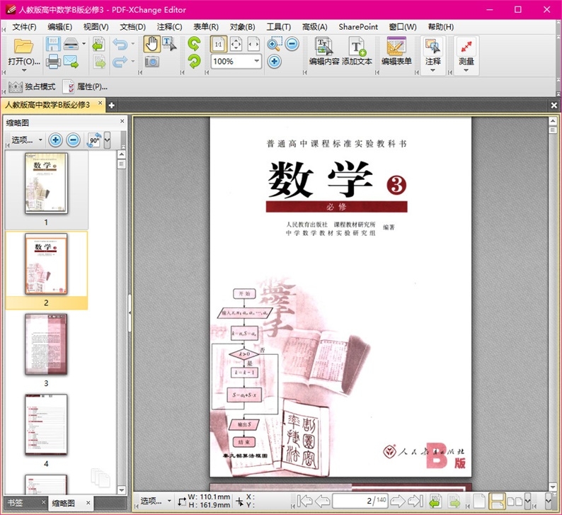
Task: Select the two-page facing layout
Action: point(515,501)
